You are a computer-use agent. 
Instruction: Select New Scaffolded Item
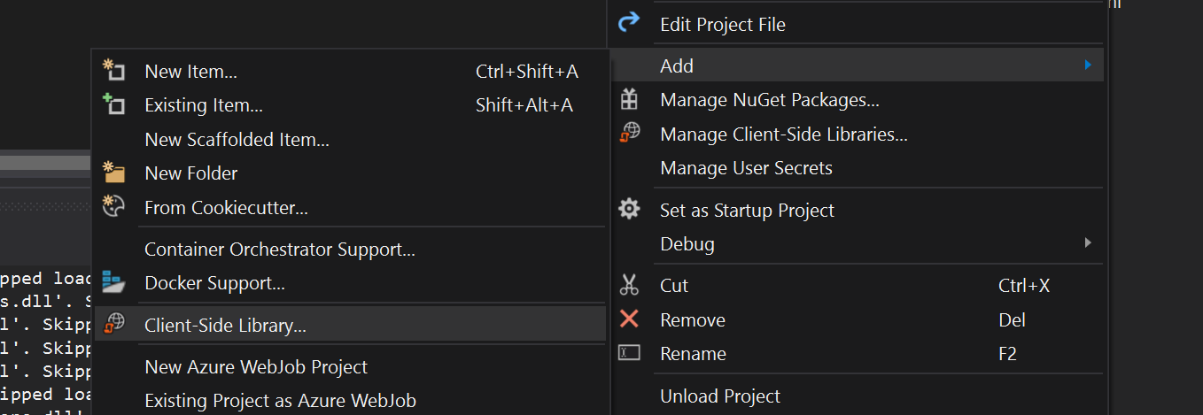(237, 140)
